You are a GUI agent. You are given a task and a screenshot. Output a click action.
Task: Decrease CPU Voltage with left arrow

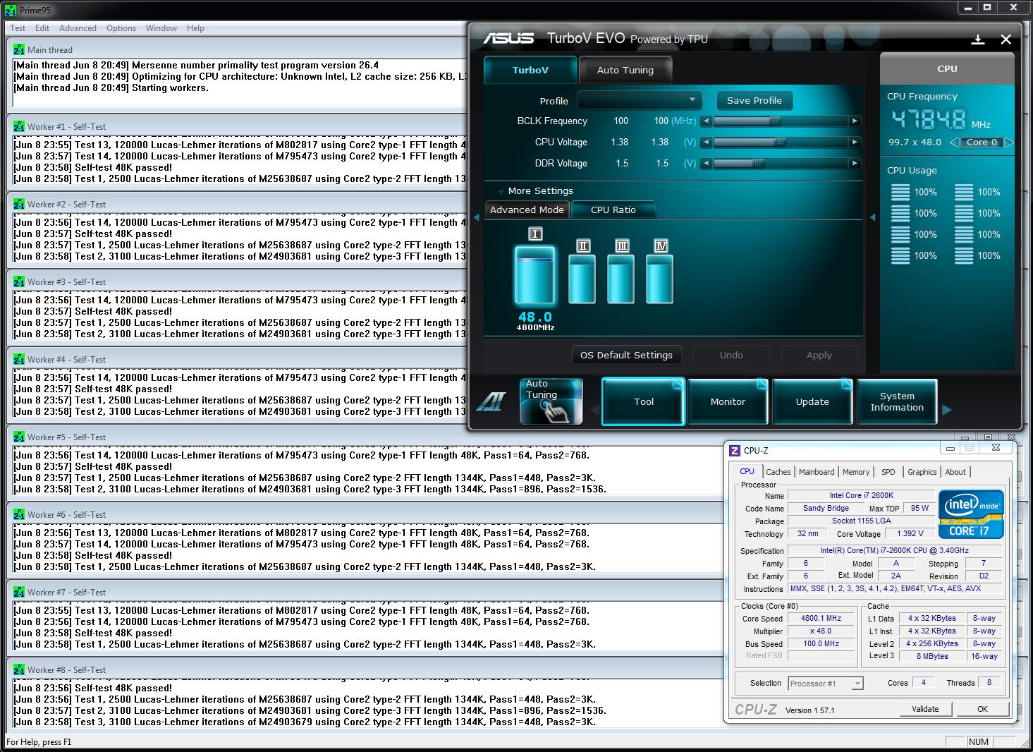click(706, 142)
